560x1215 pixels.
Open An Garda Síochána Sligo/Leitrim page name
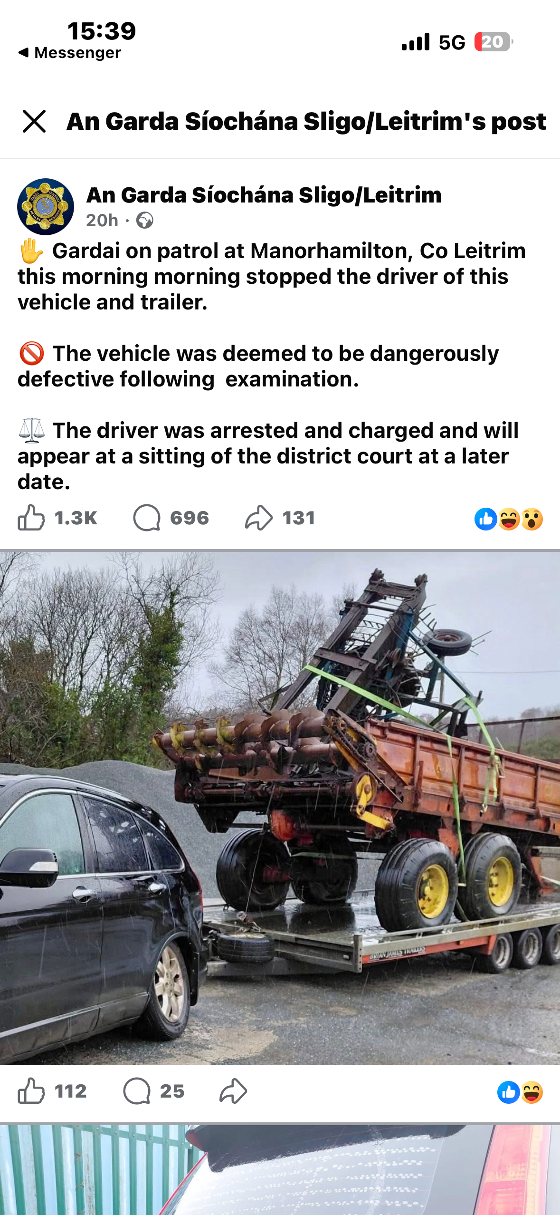tap(264, 195)
